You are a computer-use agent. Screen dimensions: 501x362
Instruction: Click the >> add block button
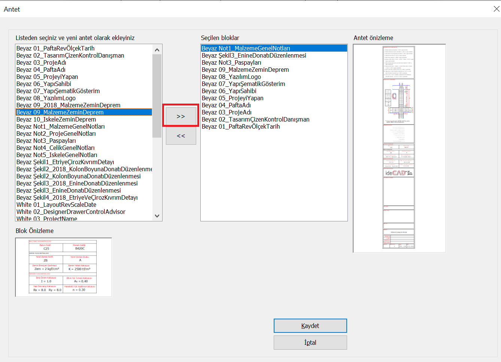coord(181,116)
